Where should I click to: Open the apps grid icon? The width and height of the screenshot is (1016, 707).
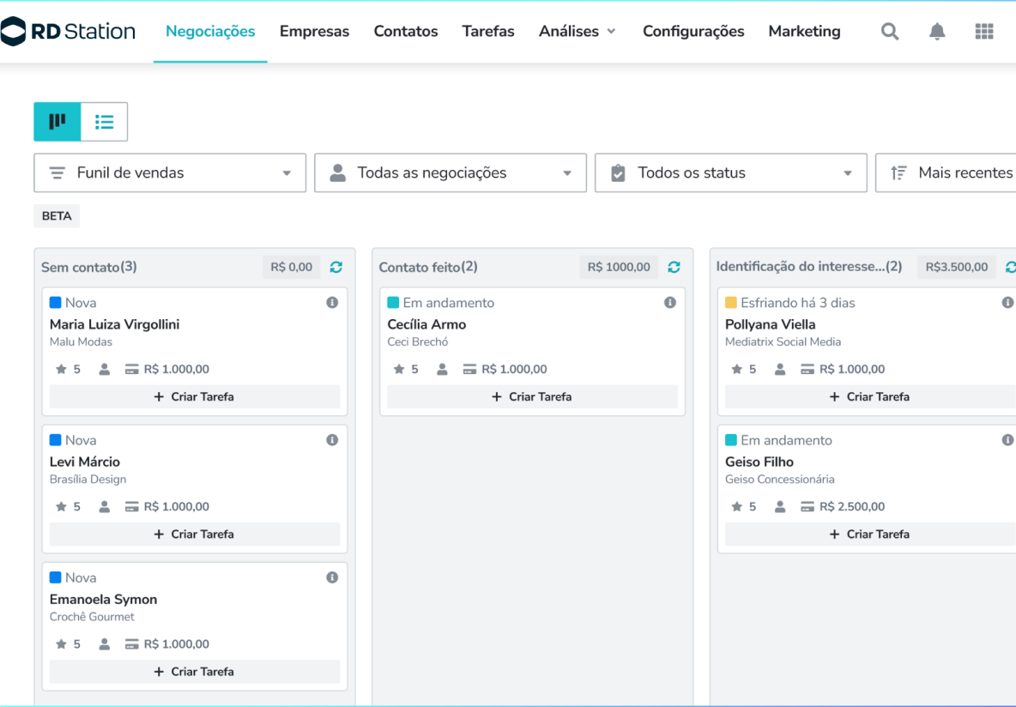[984, 32]
